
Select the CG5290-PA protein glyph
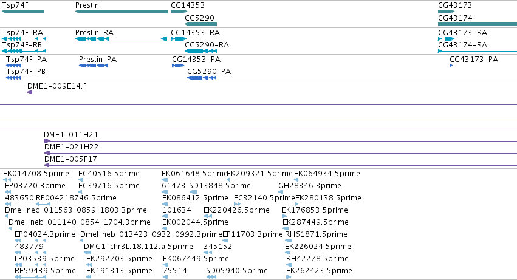202,78
